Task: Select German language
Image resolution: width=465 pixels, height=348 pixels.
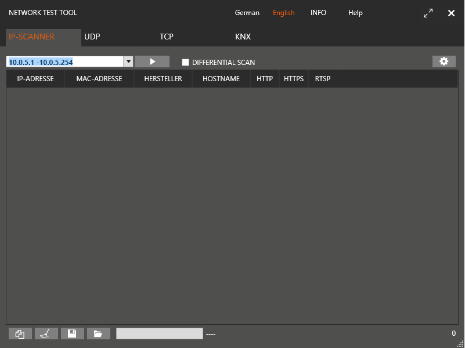Action: (x=247, y=13)
